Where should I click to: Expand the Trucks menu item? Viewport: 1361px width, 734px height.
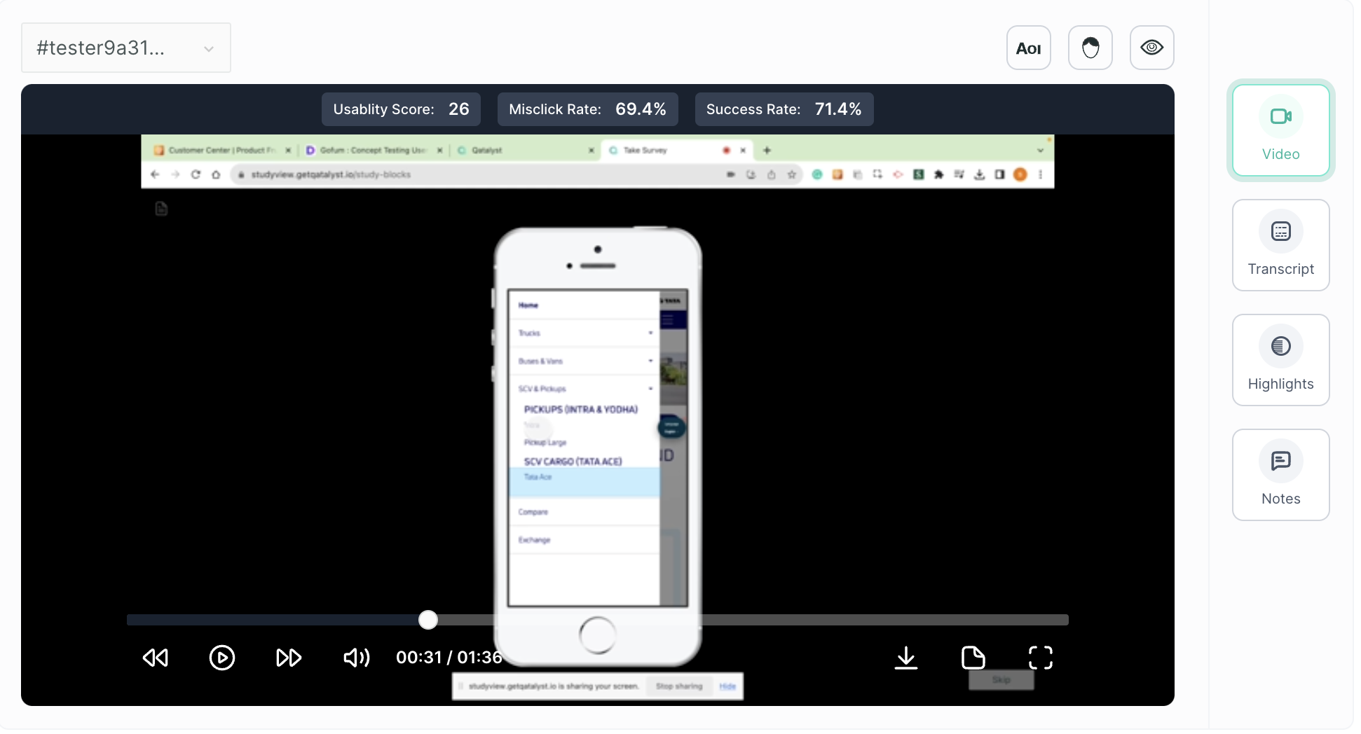coord(584,333)
